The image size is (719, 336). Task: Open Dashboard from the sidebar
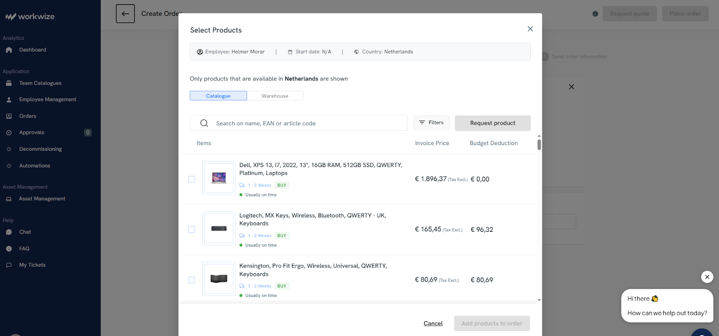point(32,50)
